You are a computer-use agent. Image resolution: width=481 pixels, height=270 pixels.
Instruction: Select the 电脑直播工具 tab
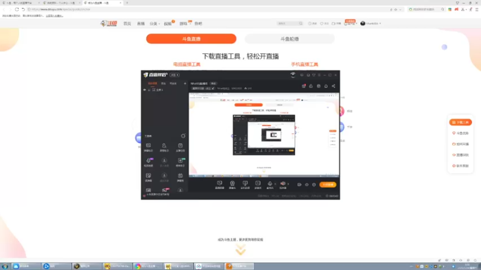[186, 64]
